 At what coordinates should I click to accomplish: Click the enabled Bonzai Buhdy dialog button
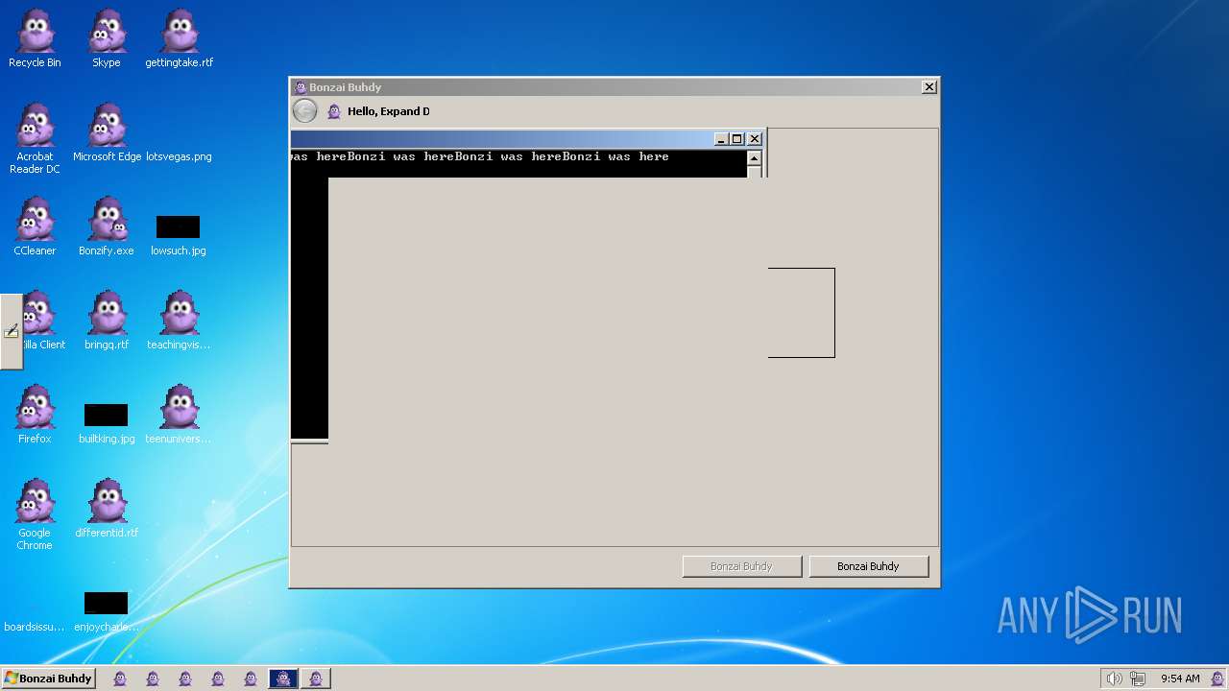click(x=868, y=566)
